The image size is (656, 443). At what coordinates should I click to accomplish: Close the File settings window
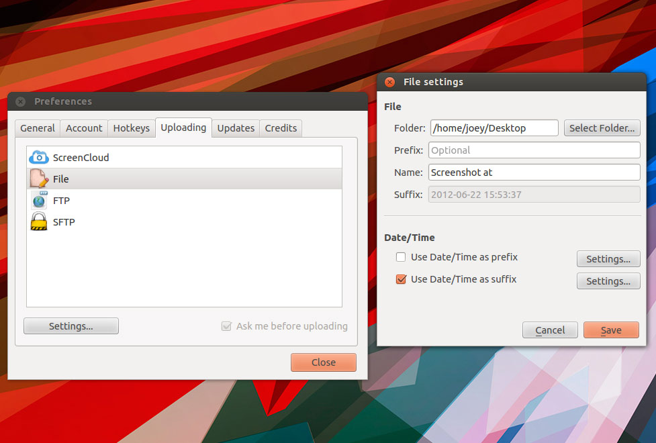click(x=389, y=82)
